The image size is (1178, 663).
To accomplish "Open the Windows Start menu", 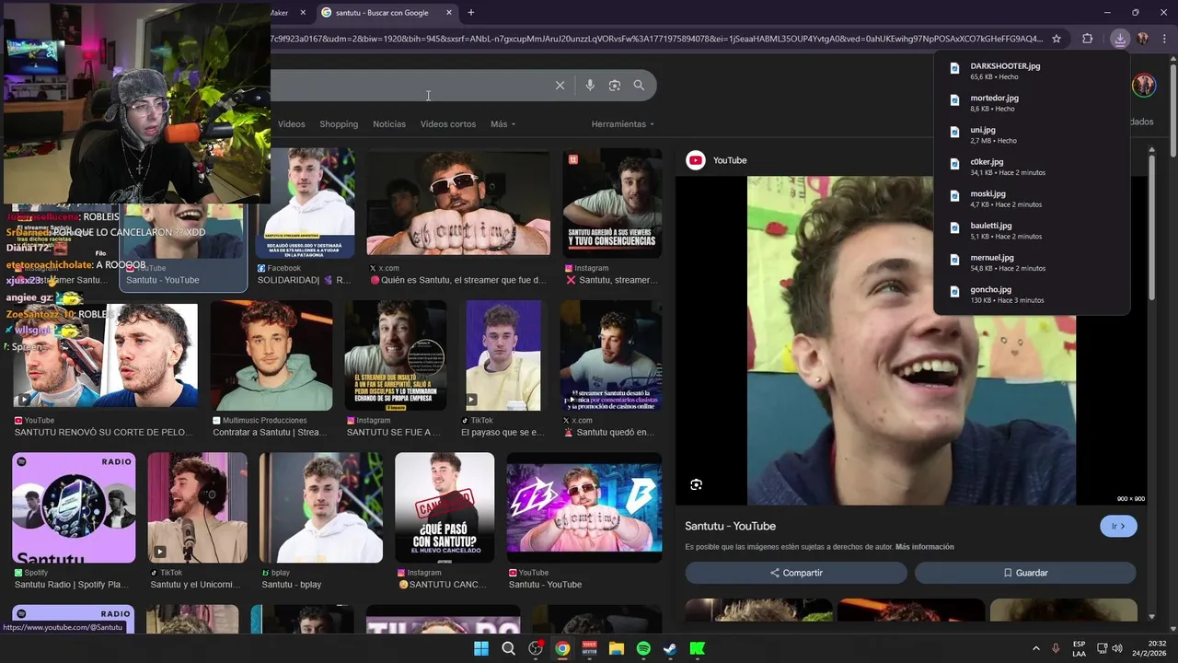I will [x=481, y=648].
